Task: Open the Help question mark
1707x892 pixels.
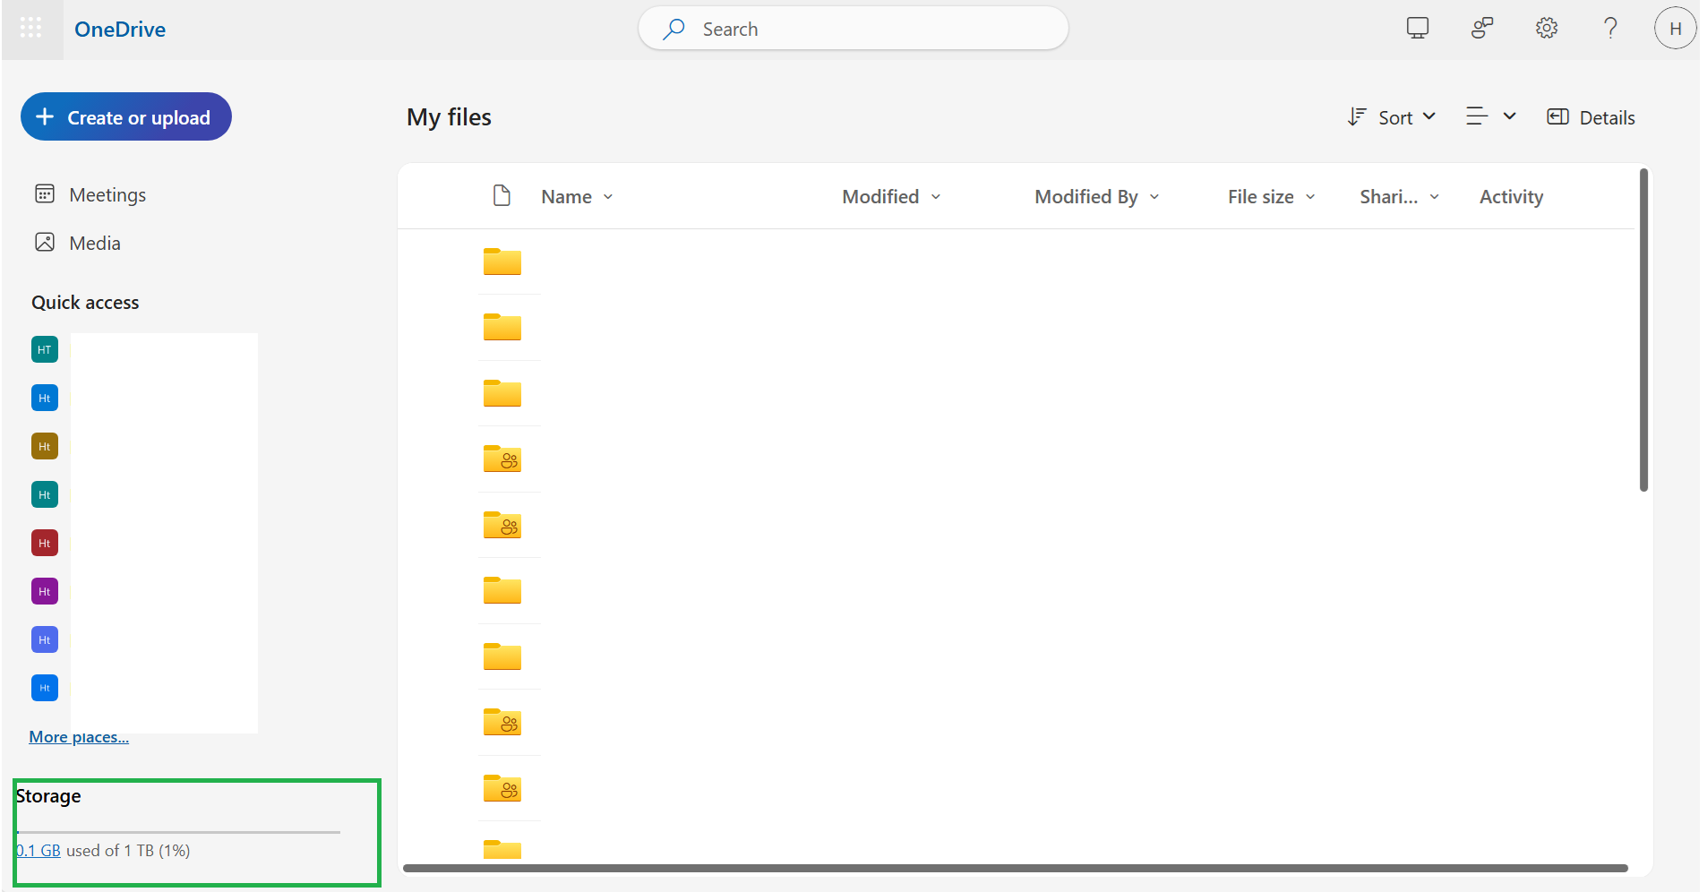Action: pyautogui.click(x=1610, y=28)
